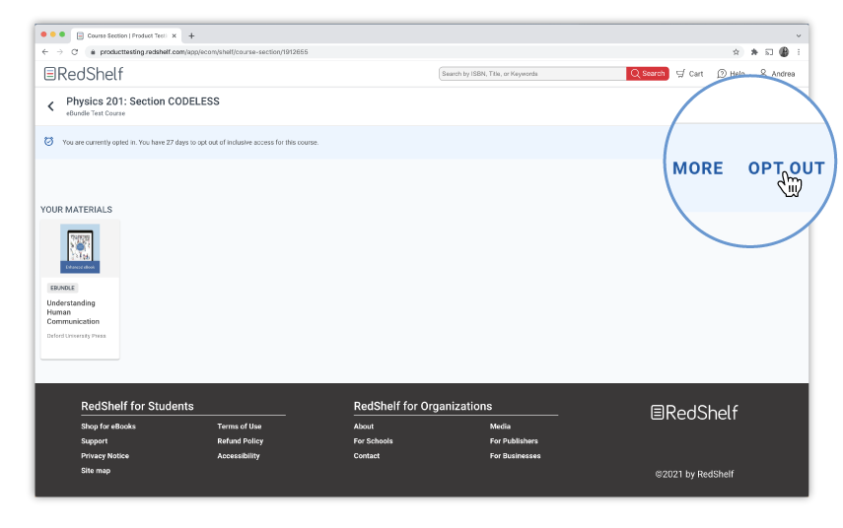Open the Media footer link
Image resolution: width=843 pixels, height=528 pixels.
click(x=500, y=427)
